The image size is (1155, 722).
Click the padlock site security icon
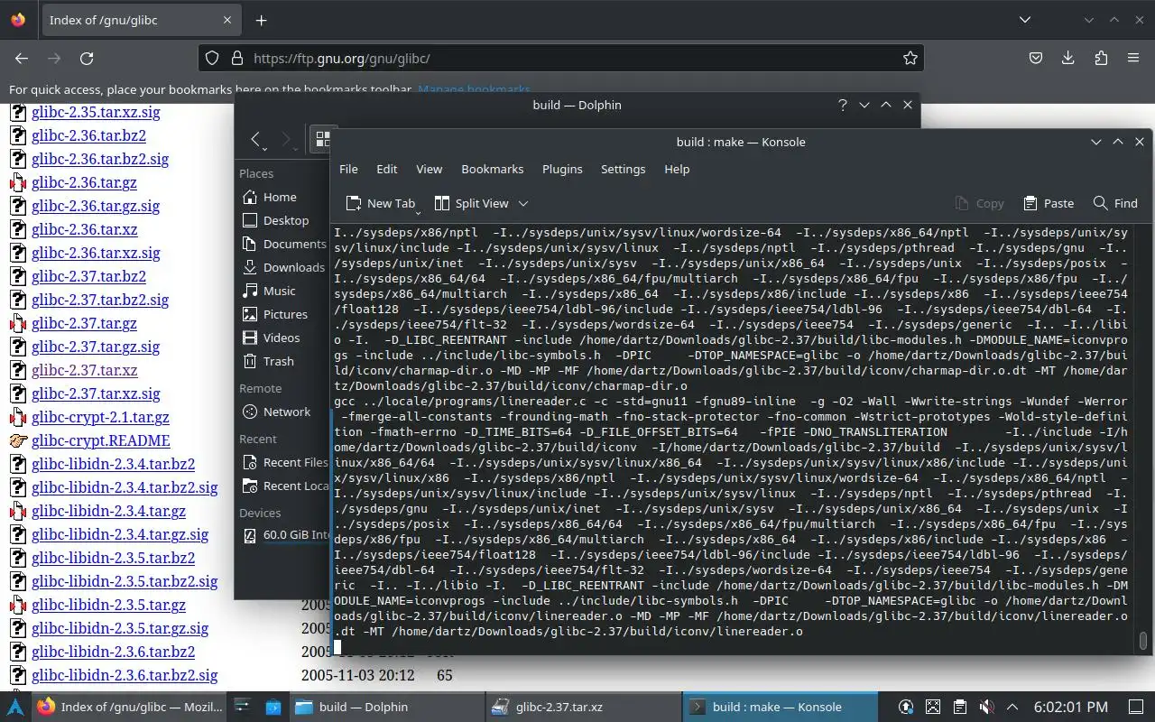pyautogui.click(x=237, y=58)
